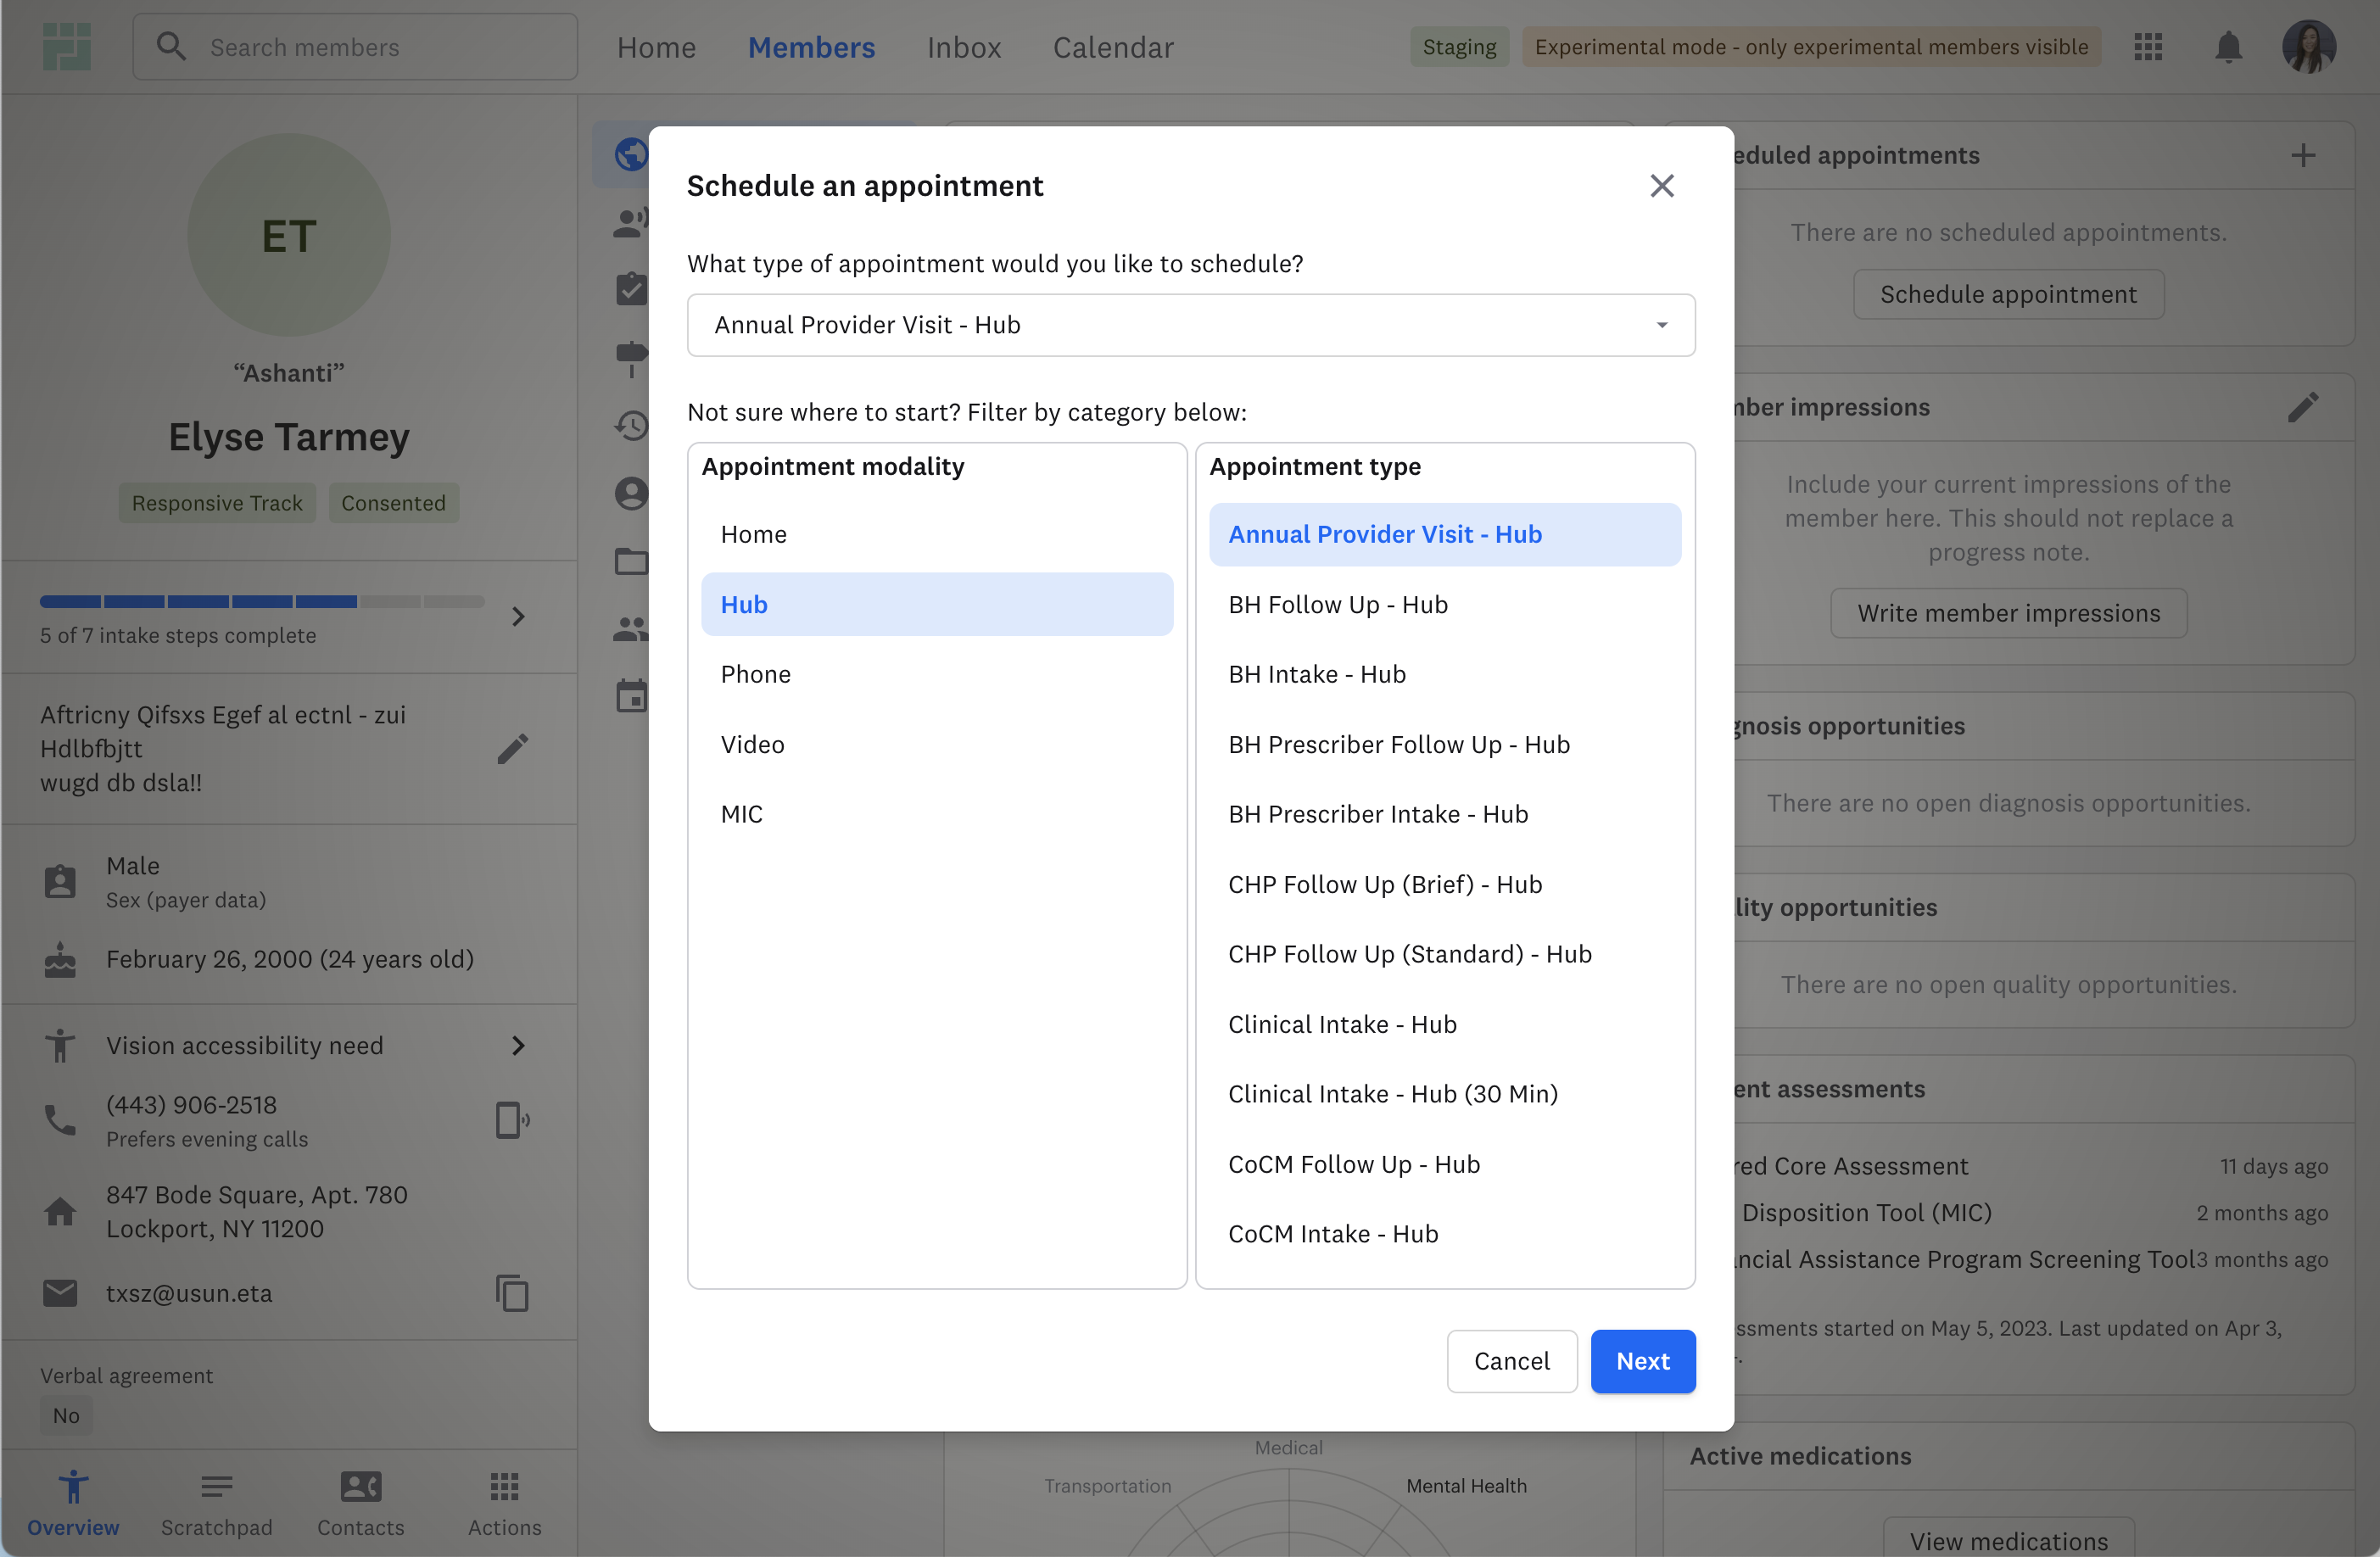Edit member impressions with pencil icon

2303,407
